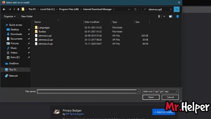Viewport: 211px width, 119px height.
Task: Open the Organize menu
Action: (10, 17)
